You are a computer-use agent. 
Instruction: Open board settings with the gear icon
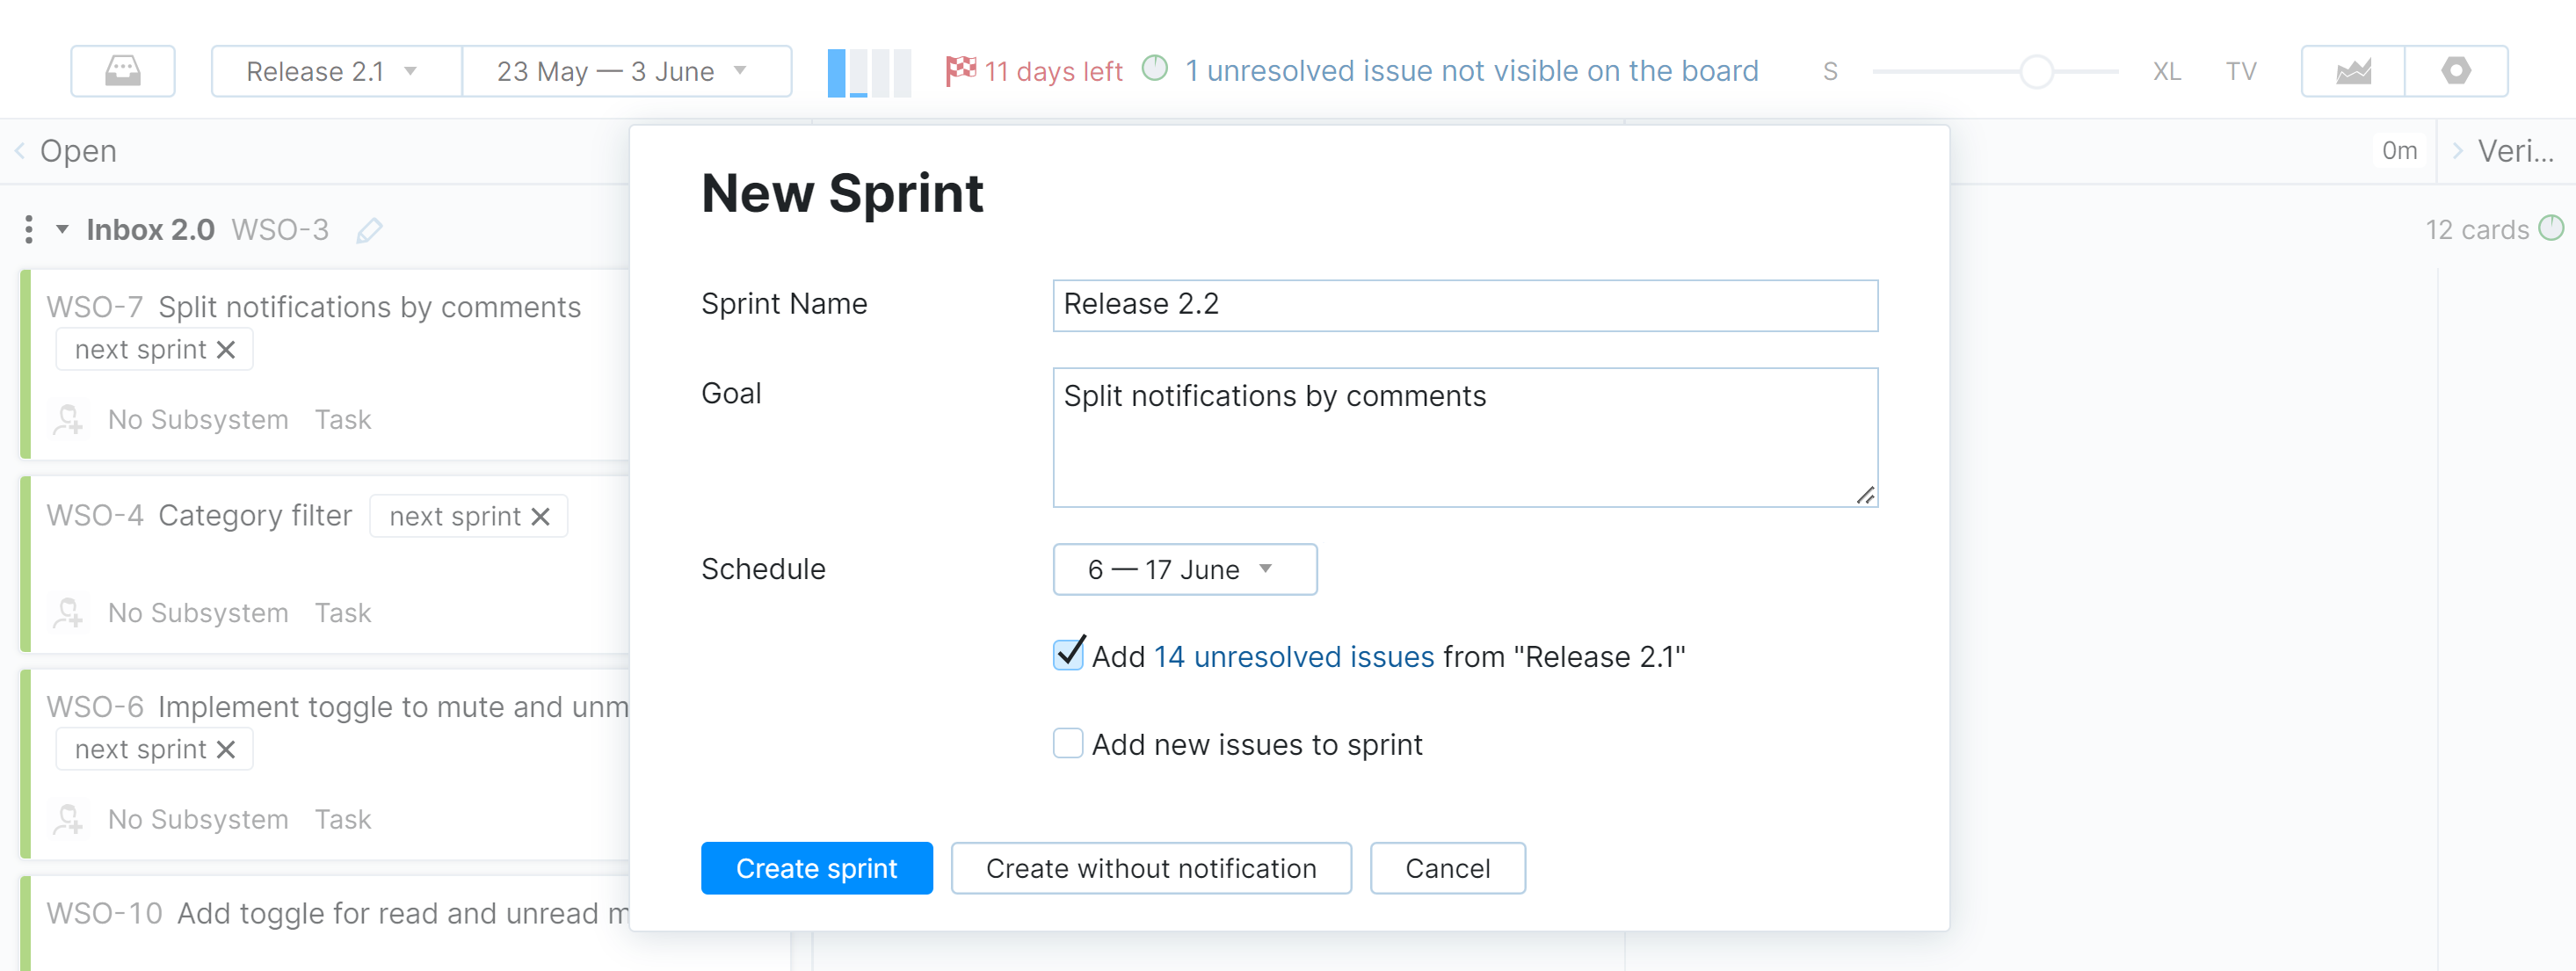[2457, 70]
